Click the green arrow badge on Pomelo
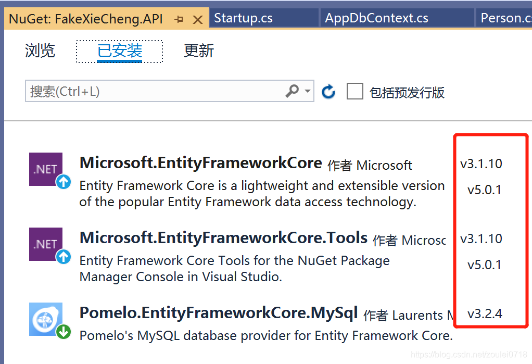The image size is (532, 364). click(64, 331)
